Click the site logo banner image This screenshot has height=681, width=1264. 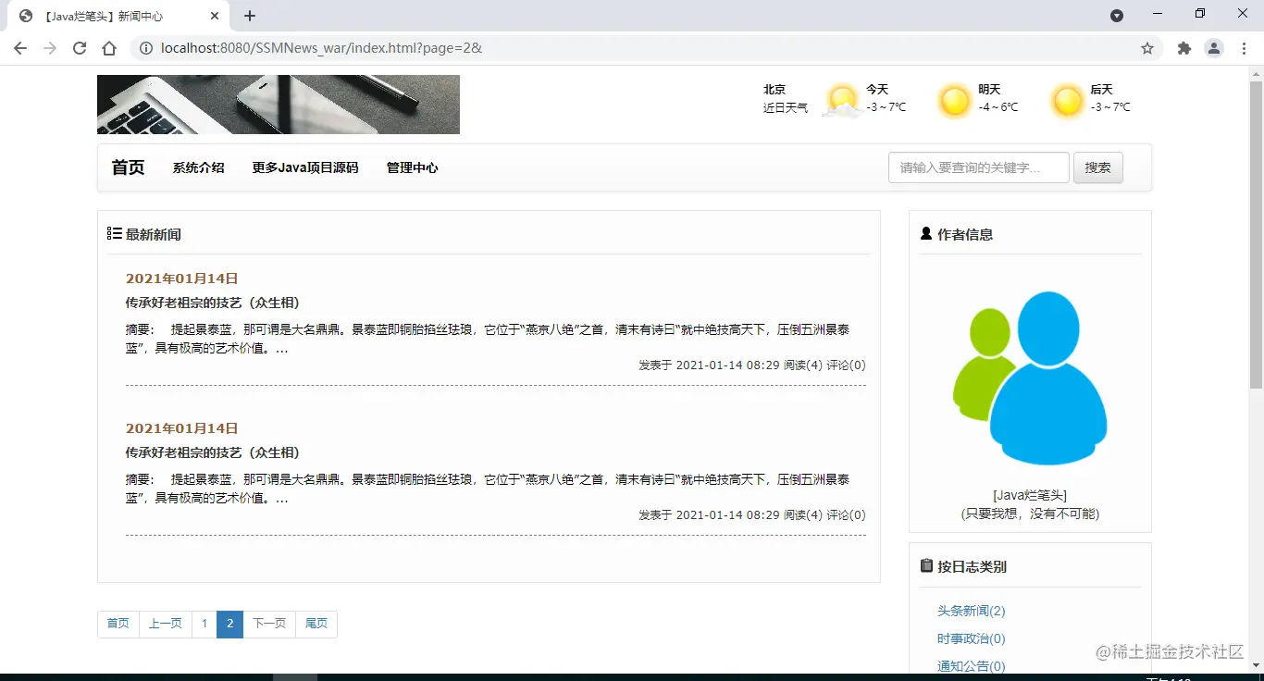pyautogui.click(x=278, y=104)
